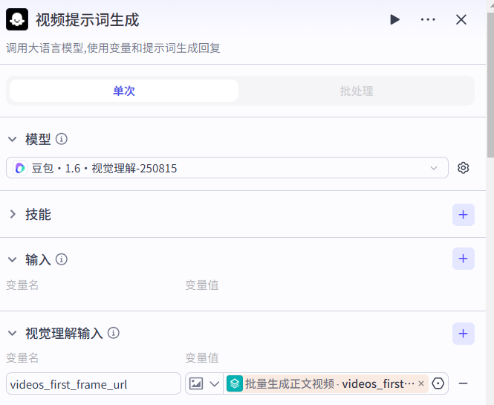Open the 豆包 model selection dropdown
Image resolution: width=494 pixels, height=405 pixels.
click(x=227, y=168)
